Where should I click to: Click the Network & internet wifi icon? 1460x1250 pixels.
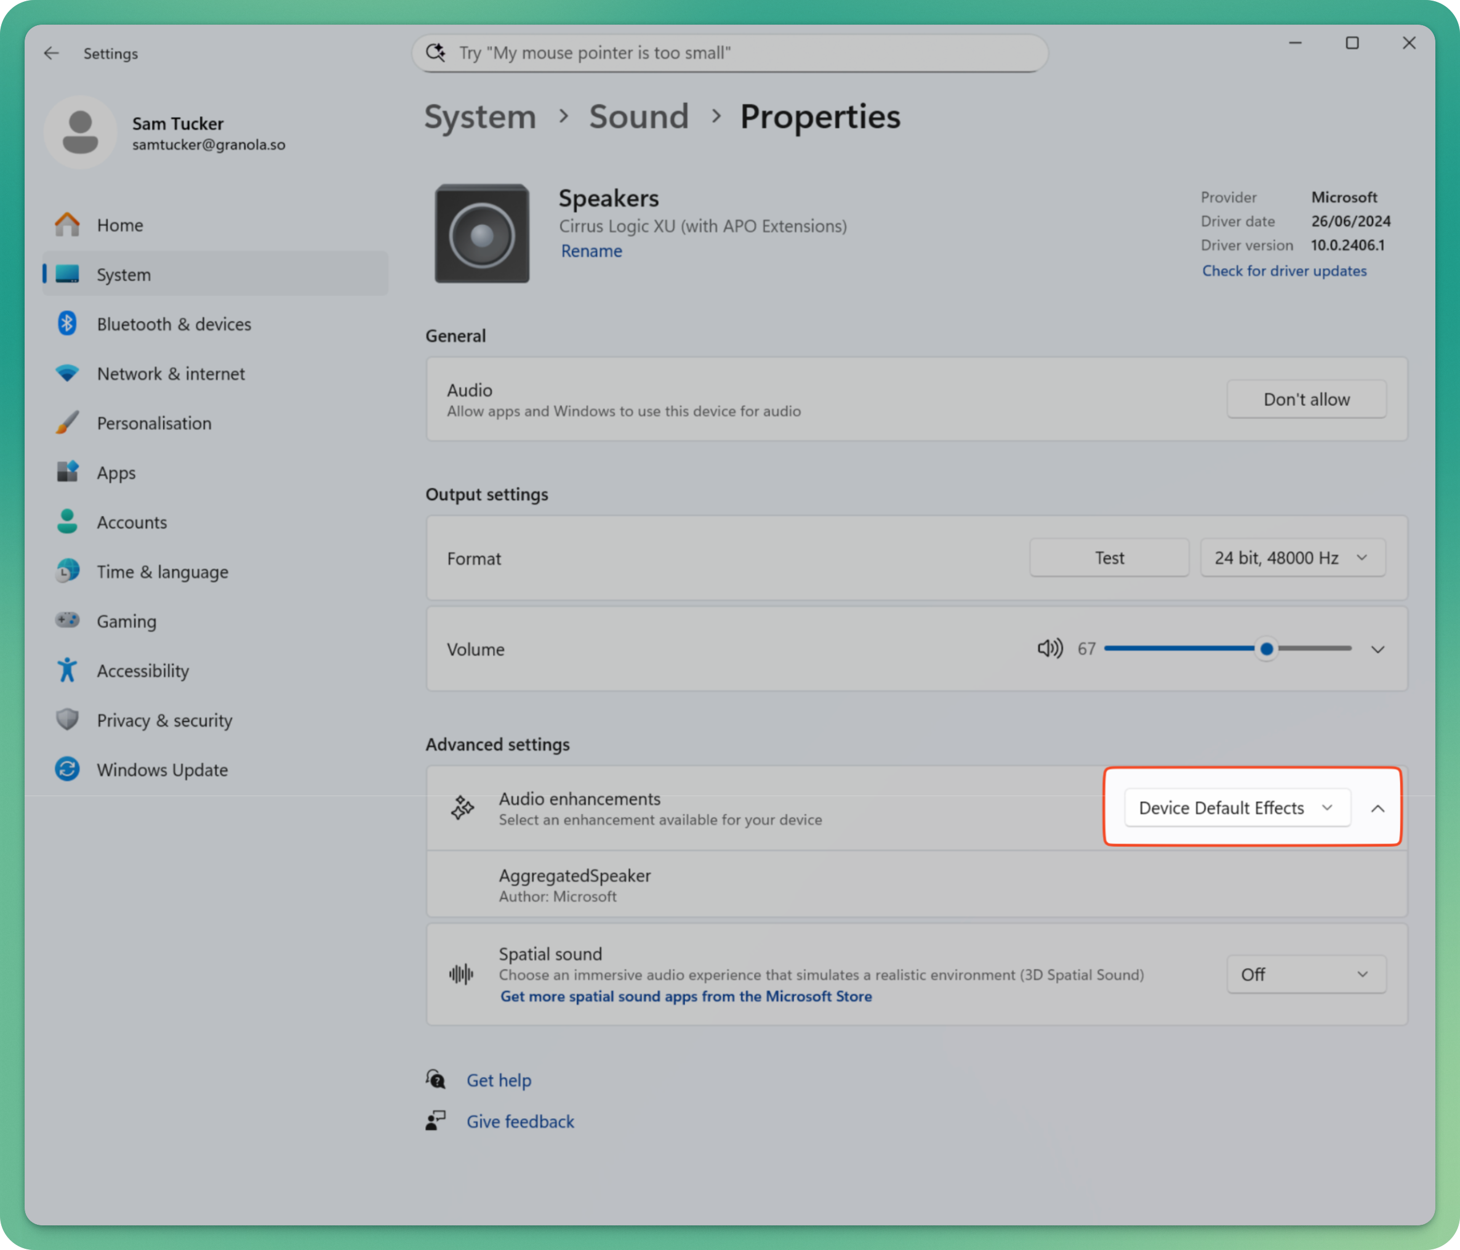pyautogui.click(x=68, y=373)
